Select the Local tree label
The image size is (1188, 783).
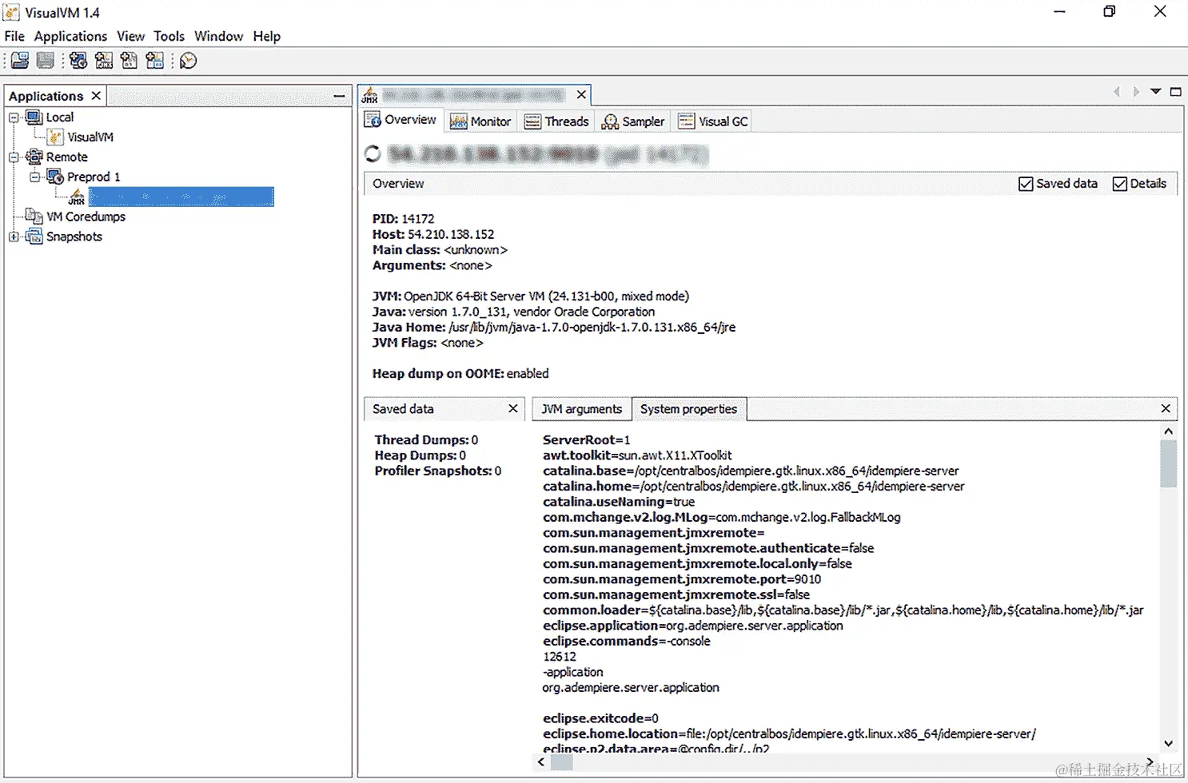pos(60,117)
